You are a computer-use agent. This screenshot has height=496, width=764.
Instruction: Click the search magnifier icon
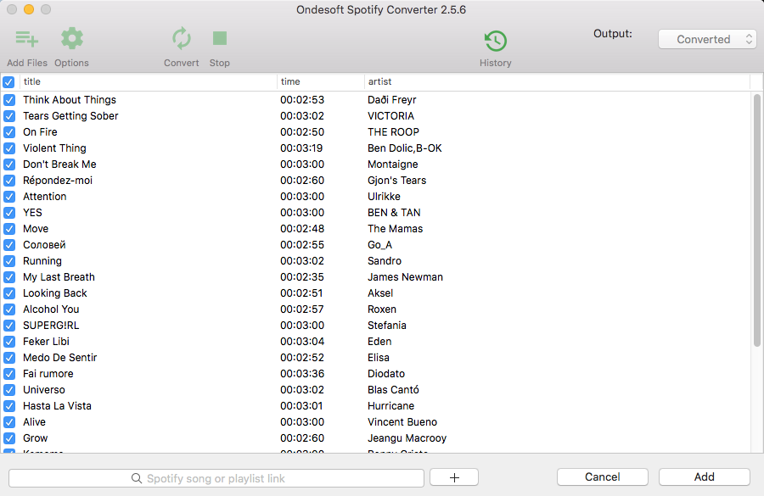point(137,478)
